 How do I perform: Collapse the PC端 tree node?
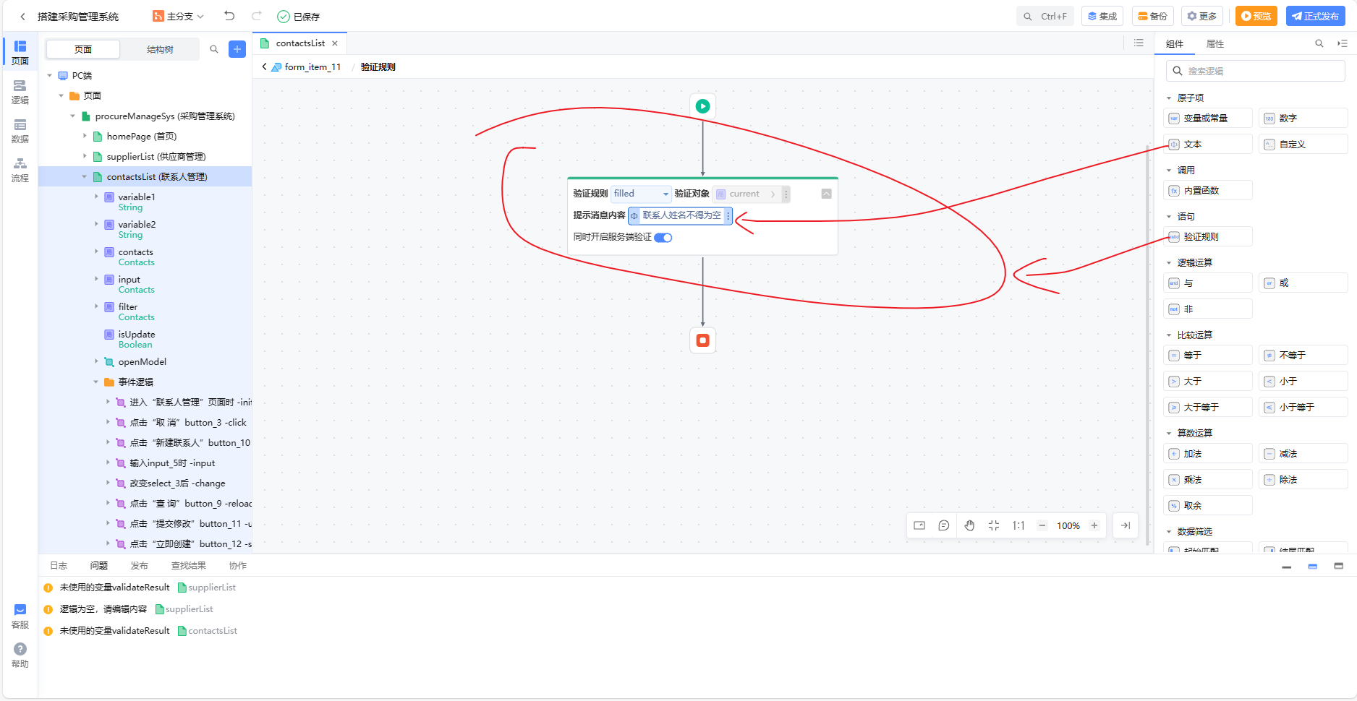click(50, 75)
